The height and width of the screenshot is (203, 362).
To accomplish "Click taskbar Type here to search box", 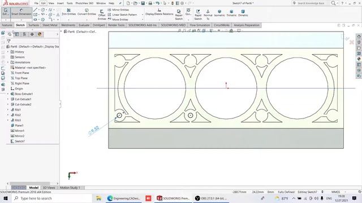I will 51,198.
